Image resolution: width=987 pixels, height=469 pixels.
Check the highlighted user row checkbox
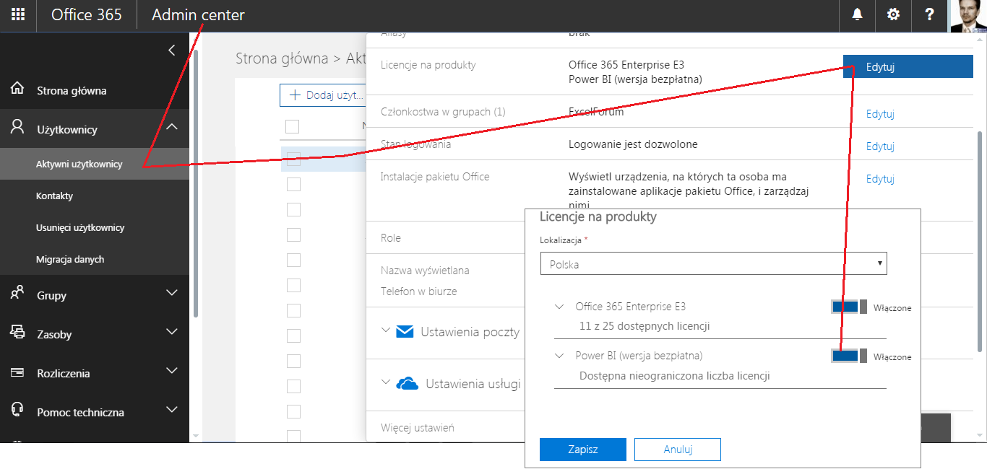click(x=293, y=160)
